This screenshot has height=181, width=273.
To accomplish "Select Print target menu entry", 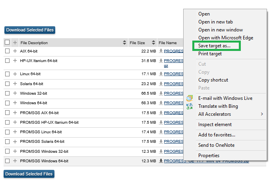I will (210, 54).
